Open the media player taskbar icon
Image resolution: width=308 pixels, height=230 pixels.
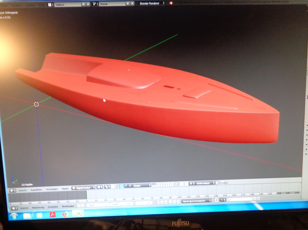pyautogui.click(x=39, y=215)
